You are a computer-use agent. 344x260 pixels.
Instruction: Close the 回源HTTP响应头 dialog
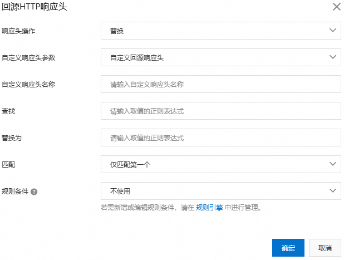click(337, 7)
